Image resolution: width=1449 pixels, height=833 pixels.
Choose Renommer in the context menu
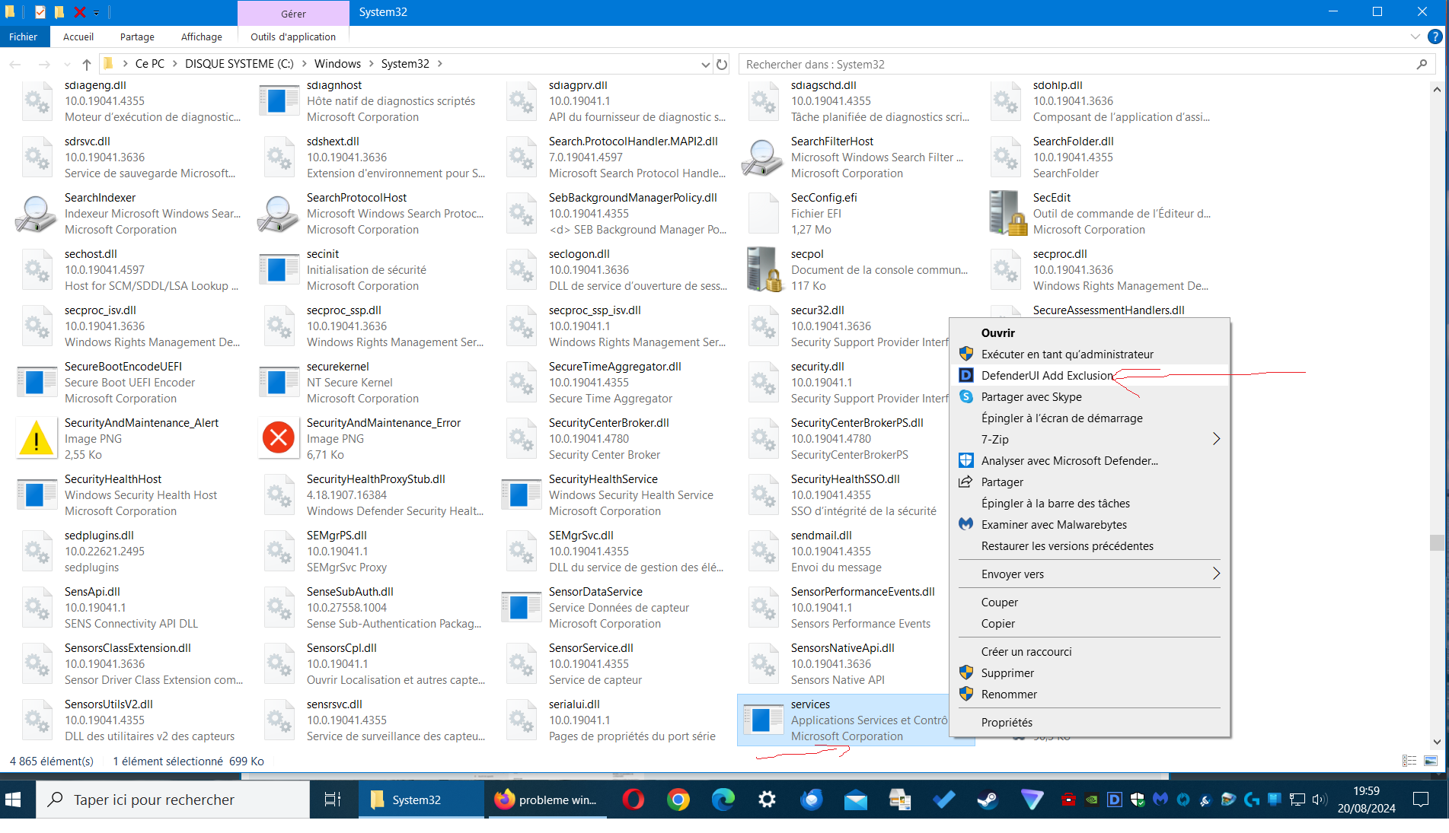tap(1090, 694)
